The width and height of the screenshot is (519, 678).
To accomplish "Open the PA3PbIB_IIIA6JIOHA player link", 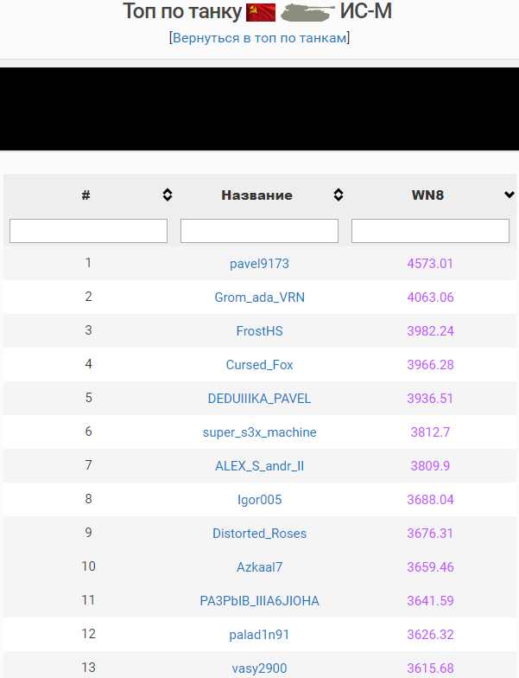I will click(x=259, y=601).
